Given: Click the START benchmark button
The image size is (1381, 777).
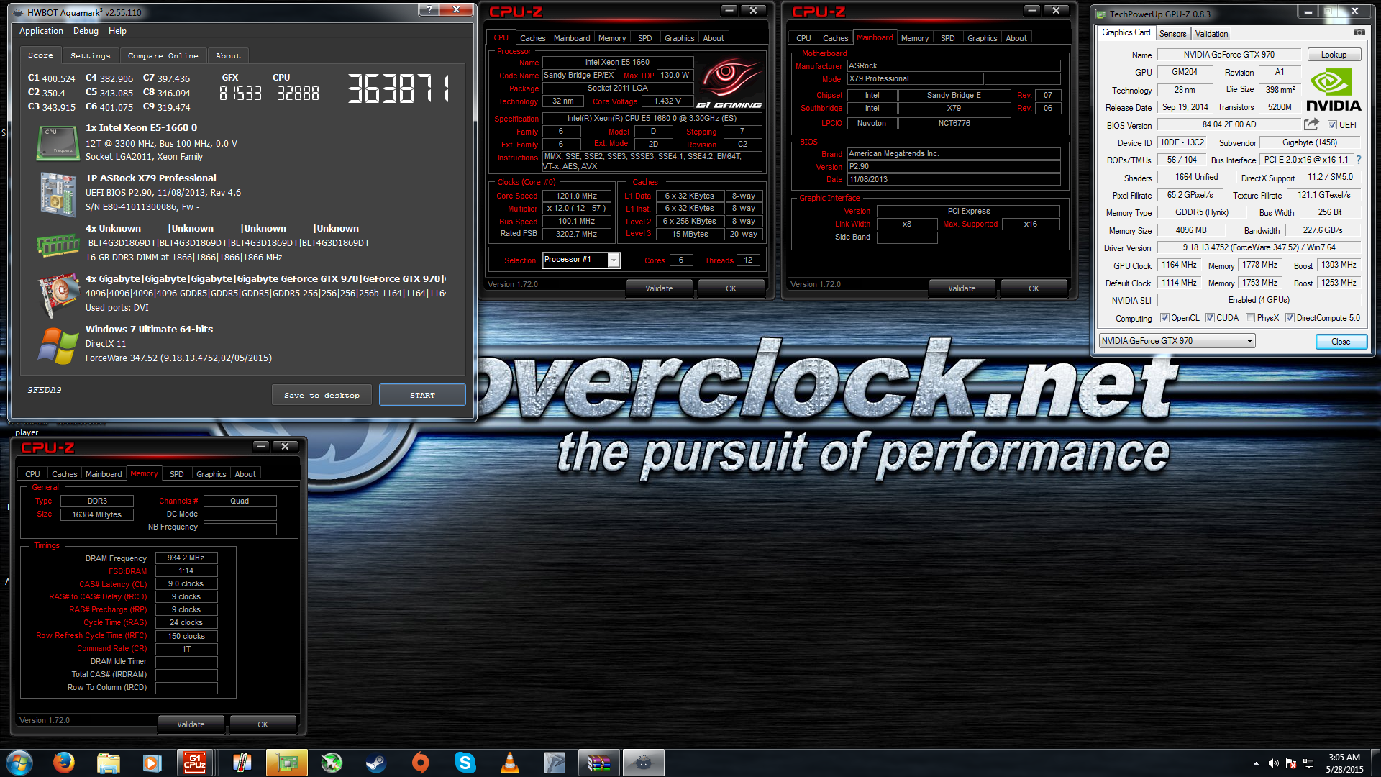Looking at the screenshot, I should 422,395.
